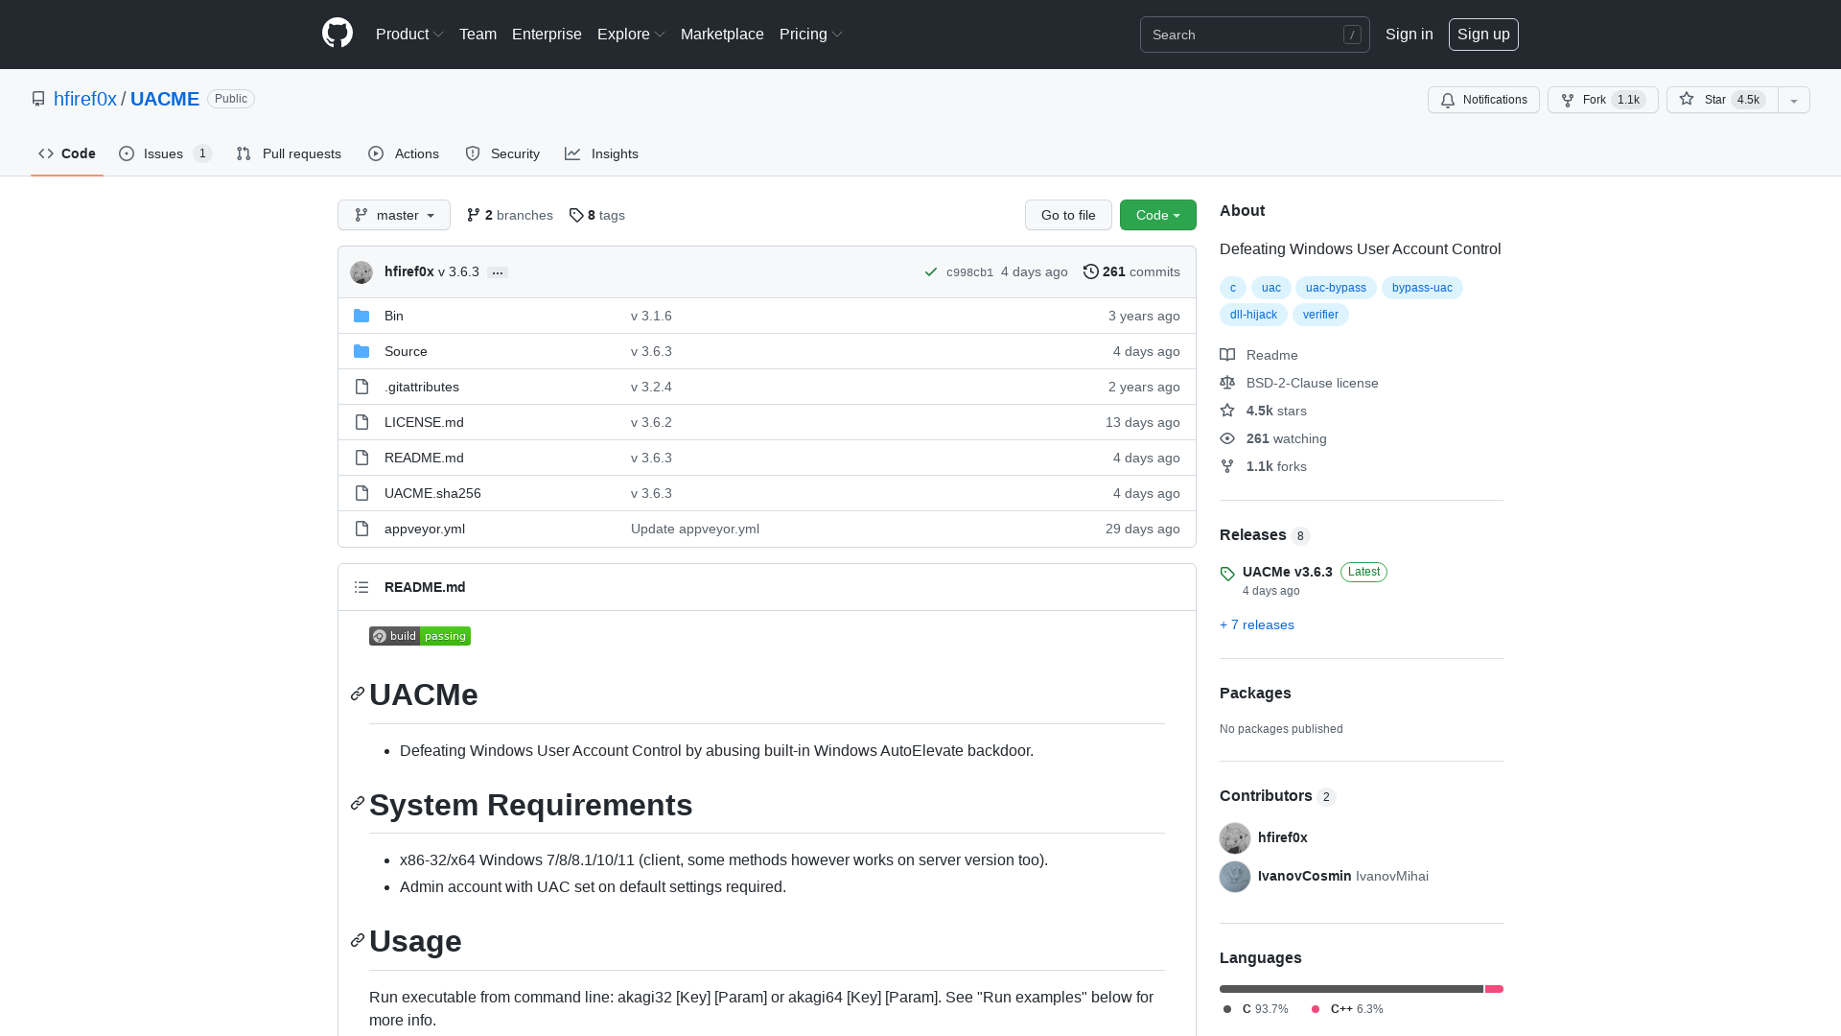
Task: Select the dll-hijack topic tag
Action: (1253, 315)
